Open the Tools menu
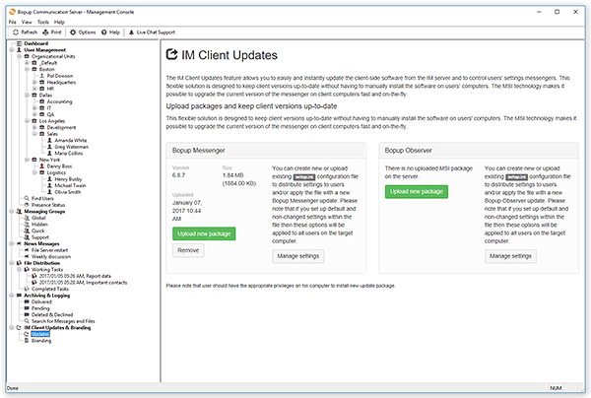The image size is (591, 398). point(43,22)
